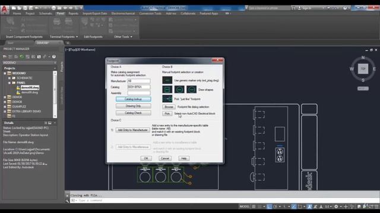Open the Import/Export Data ribbon tab
The width and height of the screenshot is (380, 213).
[x=95, y=14]
